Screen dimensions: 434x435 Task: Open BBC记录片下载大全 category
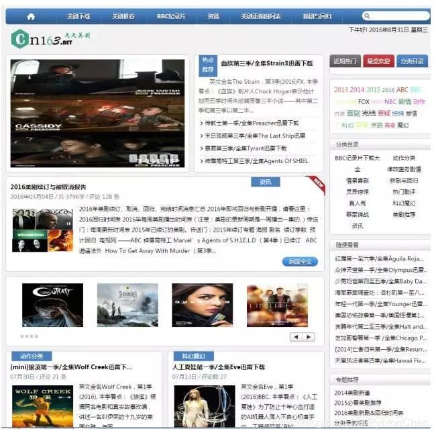358,164
